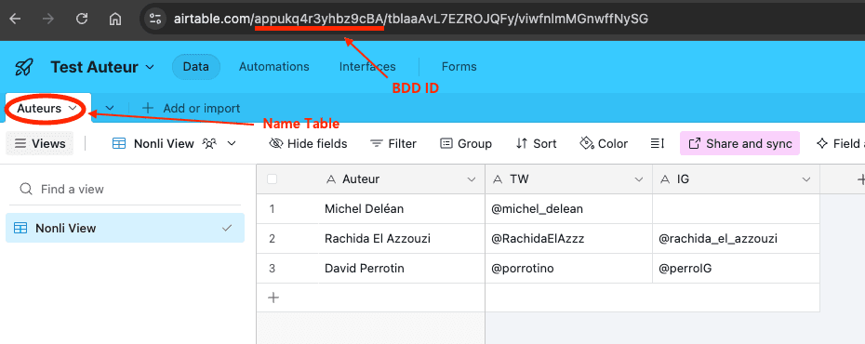Viewport: 865px width, 344px height.
Task: Click the Hide fields button
Action: (x=308, y=144)
